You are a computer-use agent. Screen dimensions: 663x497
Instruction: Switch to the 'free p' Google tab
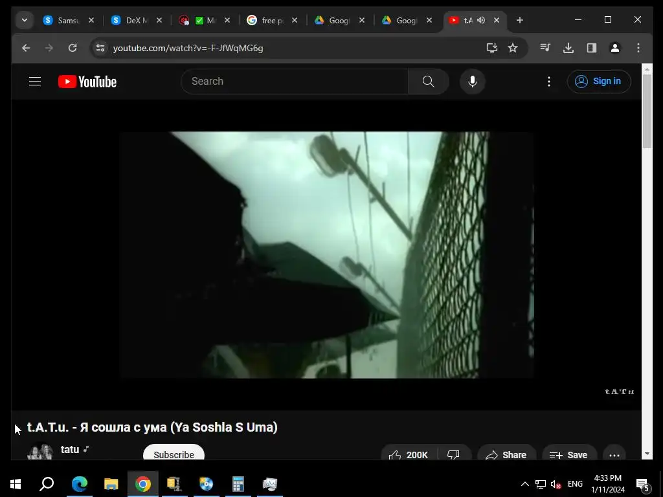(266, 20)
